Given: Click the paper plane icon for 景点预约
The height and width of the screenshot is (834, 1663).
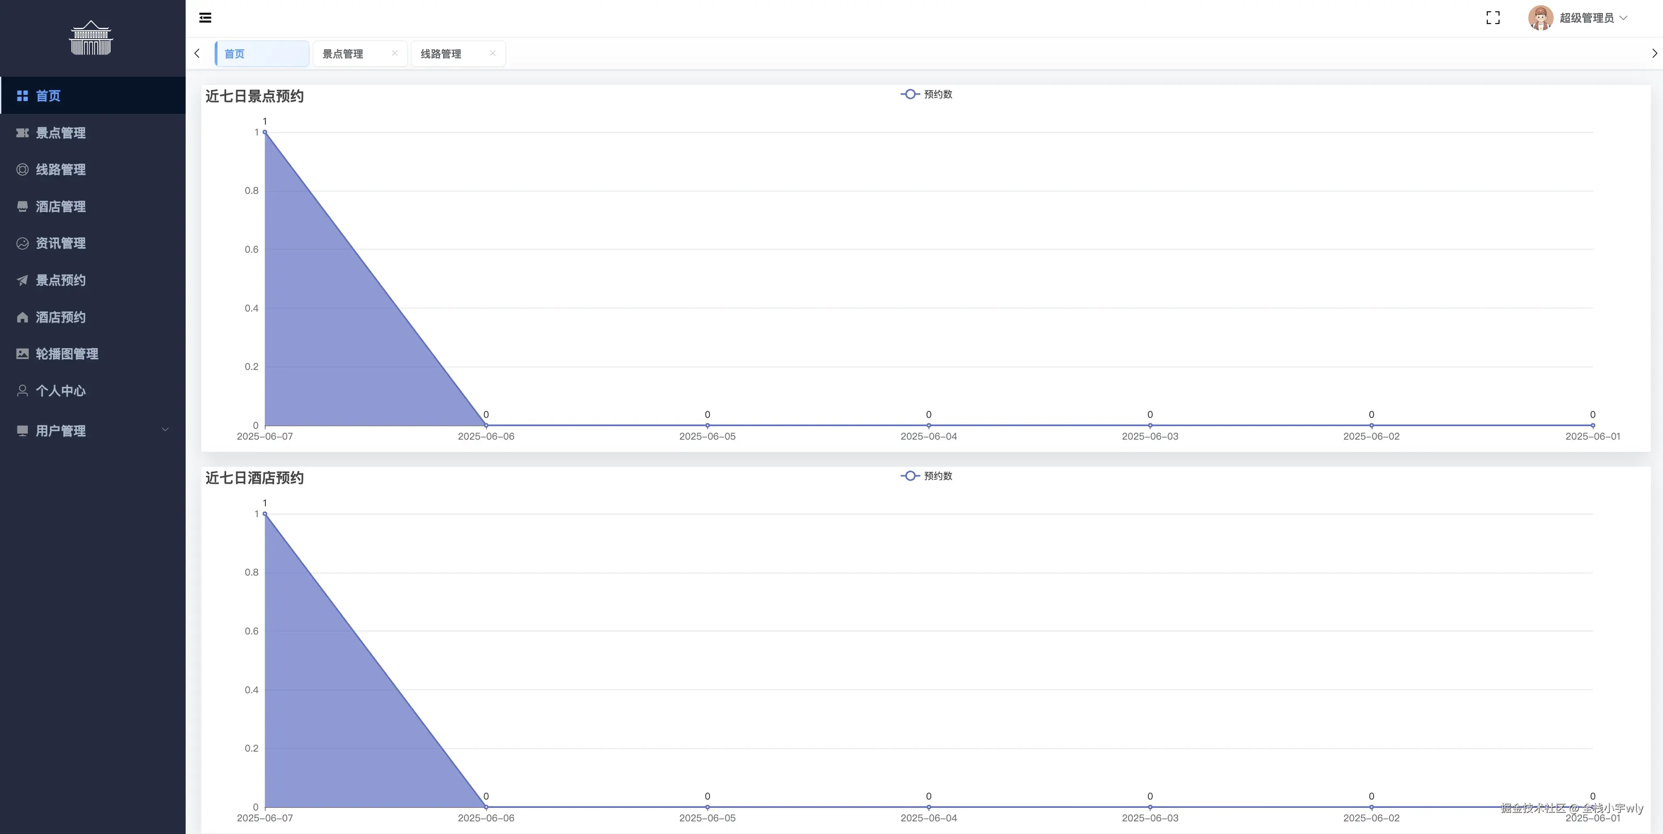Looking at the screenshot, I should [23, 280].
